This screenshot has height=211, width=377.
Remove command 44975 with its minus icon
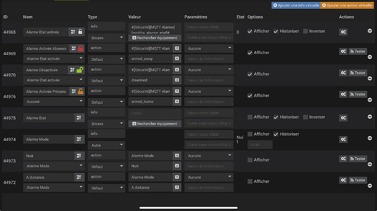tap(370, 117)
